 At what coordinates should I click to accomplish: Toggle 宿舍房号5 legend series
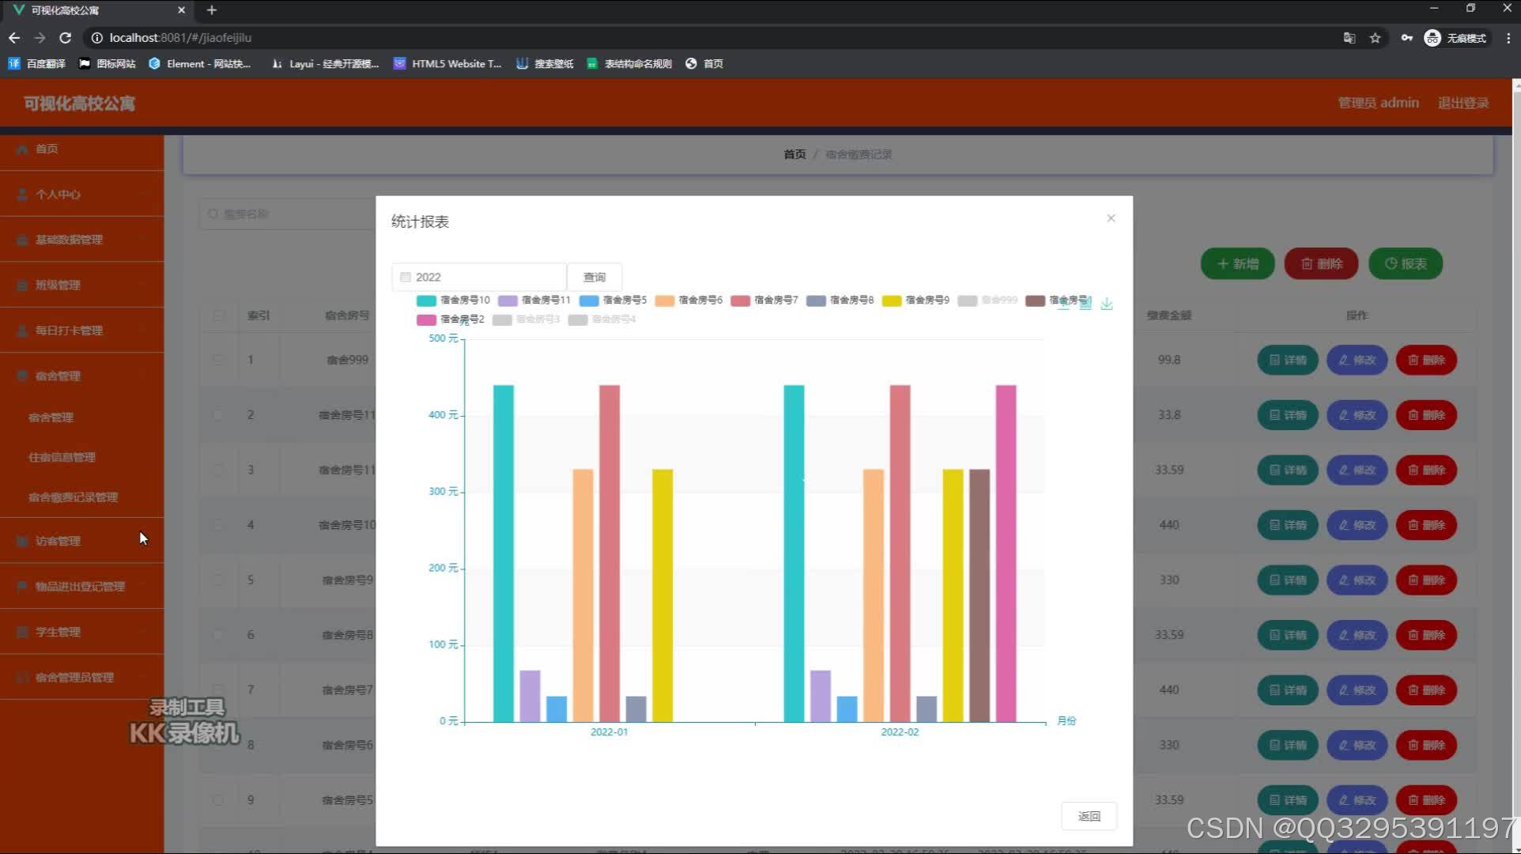(613, 300)
